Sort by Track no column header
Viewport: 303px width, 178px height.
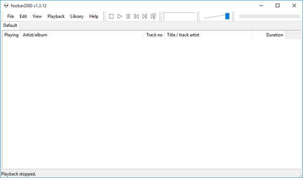154,35
